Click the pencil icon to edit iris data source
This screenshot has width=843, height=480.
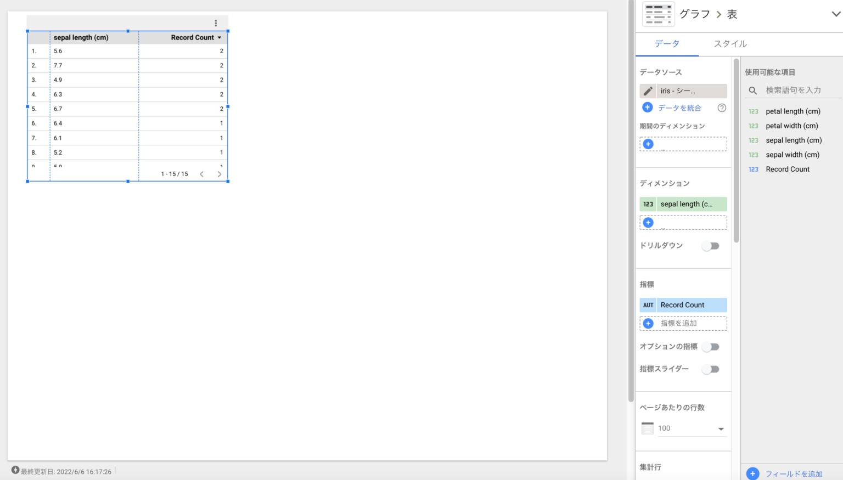[648, 91]
